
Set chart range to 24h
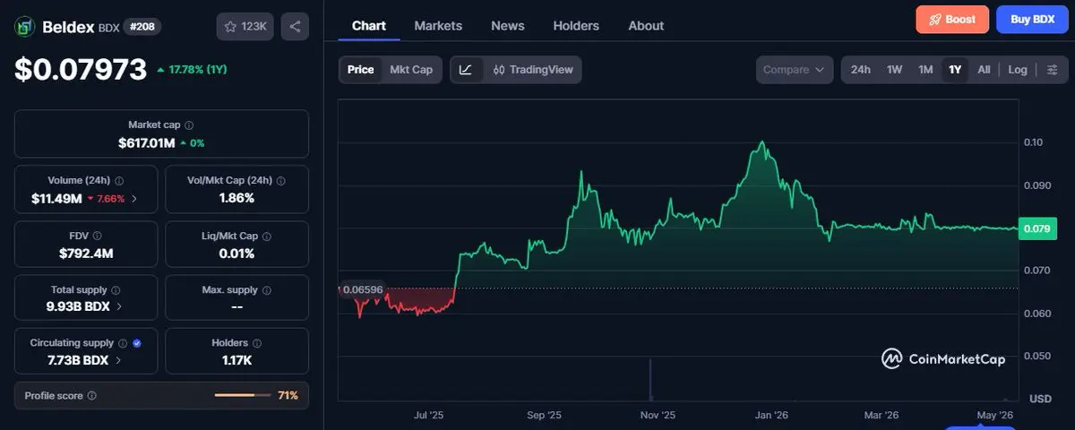861,70
